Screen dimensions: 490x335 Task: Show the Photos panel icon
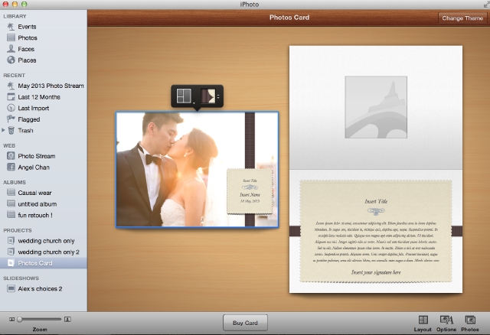point(469,320)
